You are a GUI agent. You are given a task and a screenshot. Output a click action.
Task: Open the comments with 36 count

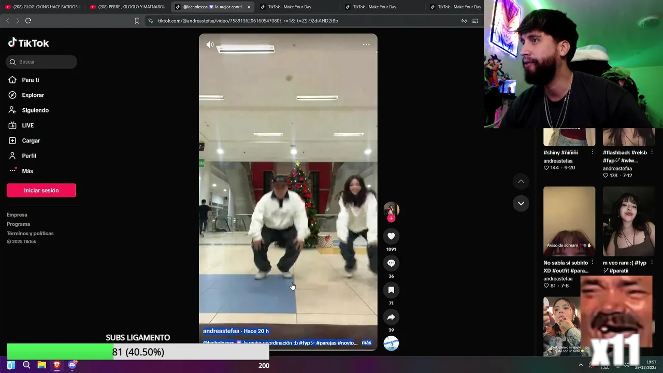(391, 263)
